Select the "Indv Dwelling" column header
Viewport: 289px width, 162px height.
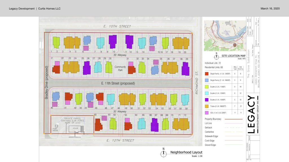(x=240, y=68)
